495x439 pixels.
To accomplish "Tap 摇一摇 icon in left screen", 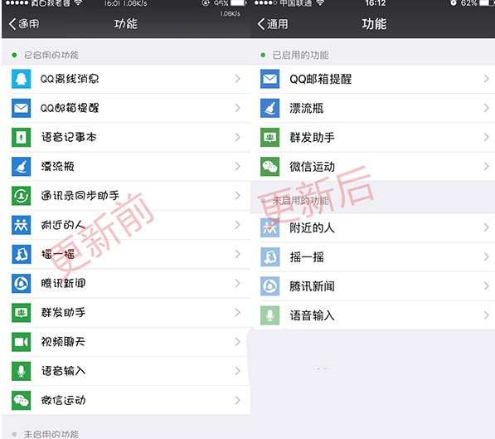I will pyautogui.click(x=22, y=254).
